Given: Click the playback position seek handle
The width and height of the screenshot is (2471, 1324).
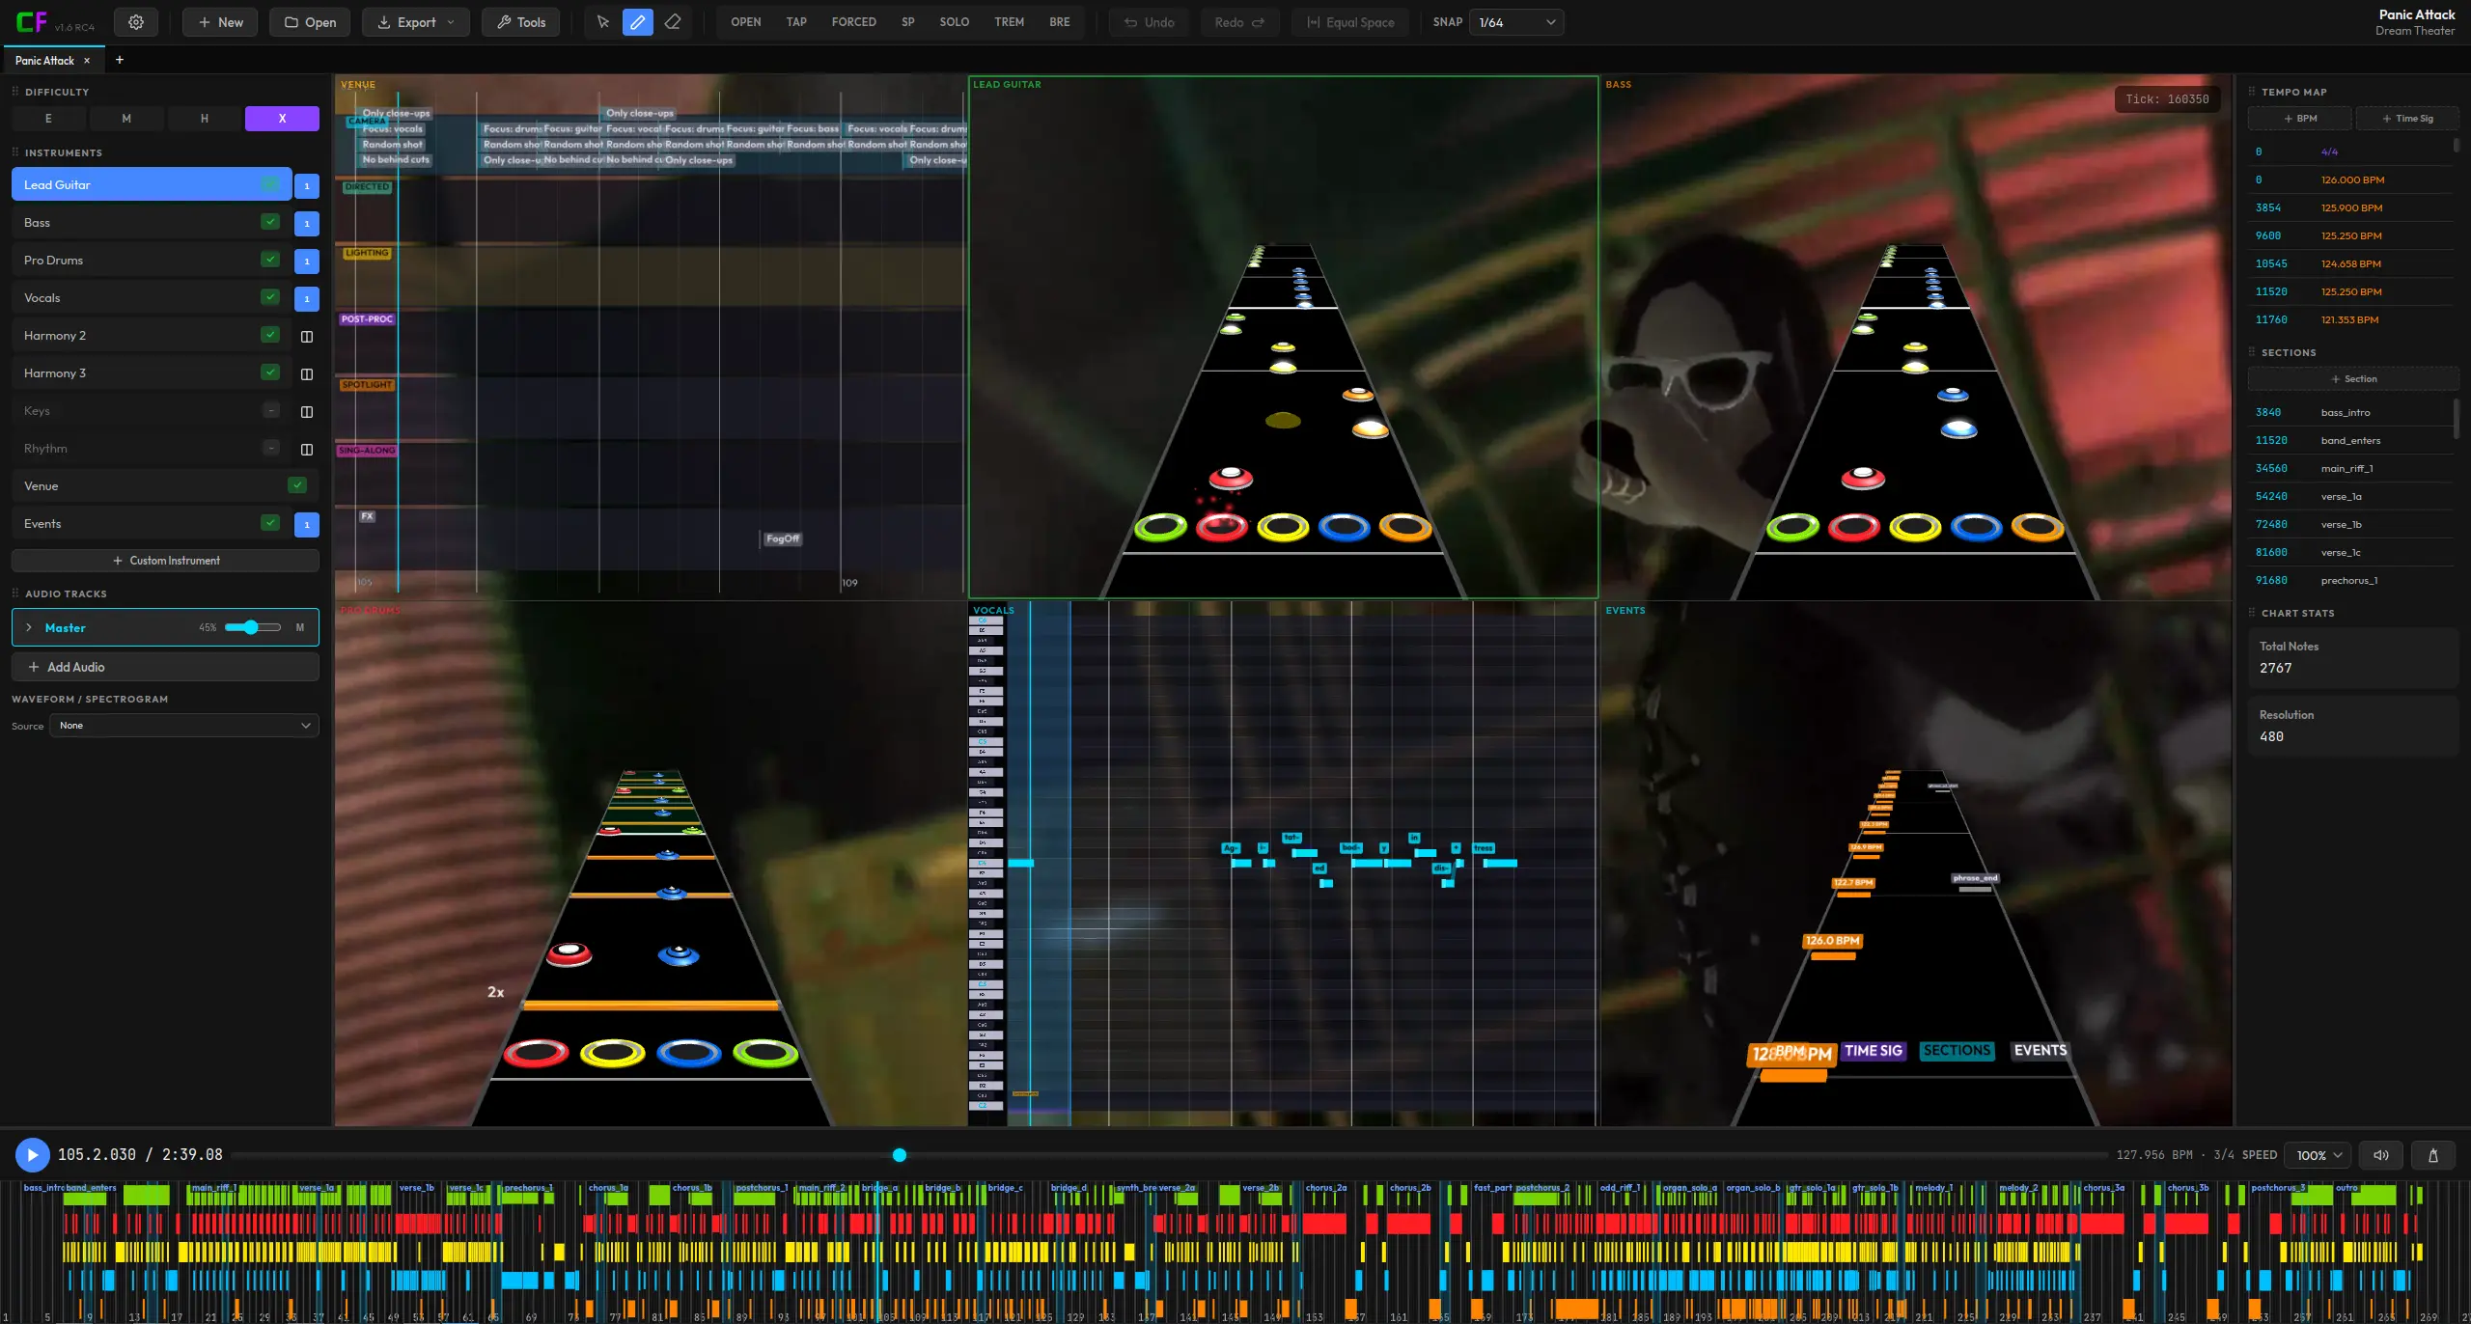Looking at the screenshot, I should point(900,1155).
